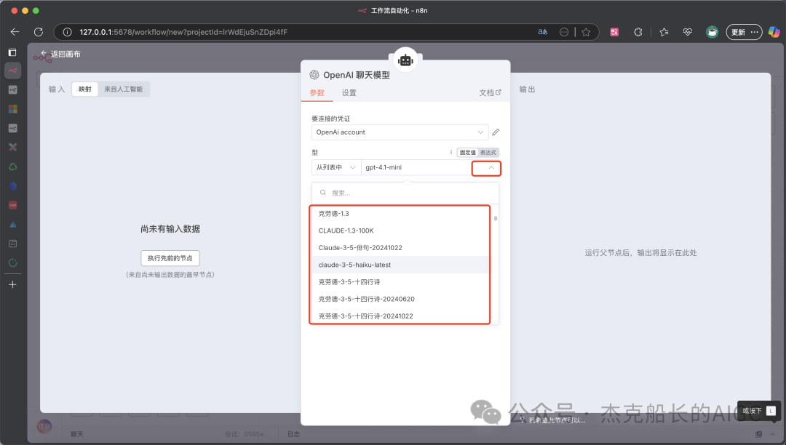Open site information icon in address bar
Viewport: 786px width, 445px height.
67,32
